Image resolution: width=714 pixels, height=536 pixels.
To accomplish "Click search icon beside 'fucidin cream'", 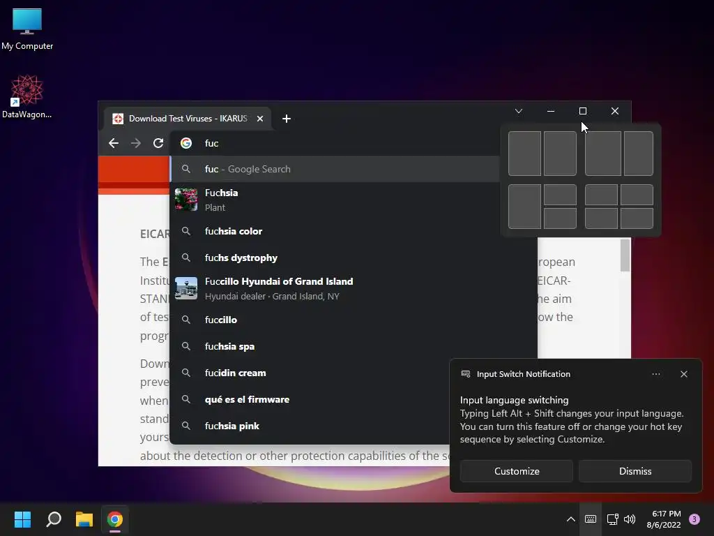I will [x=185, y=373].
